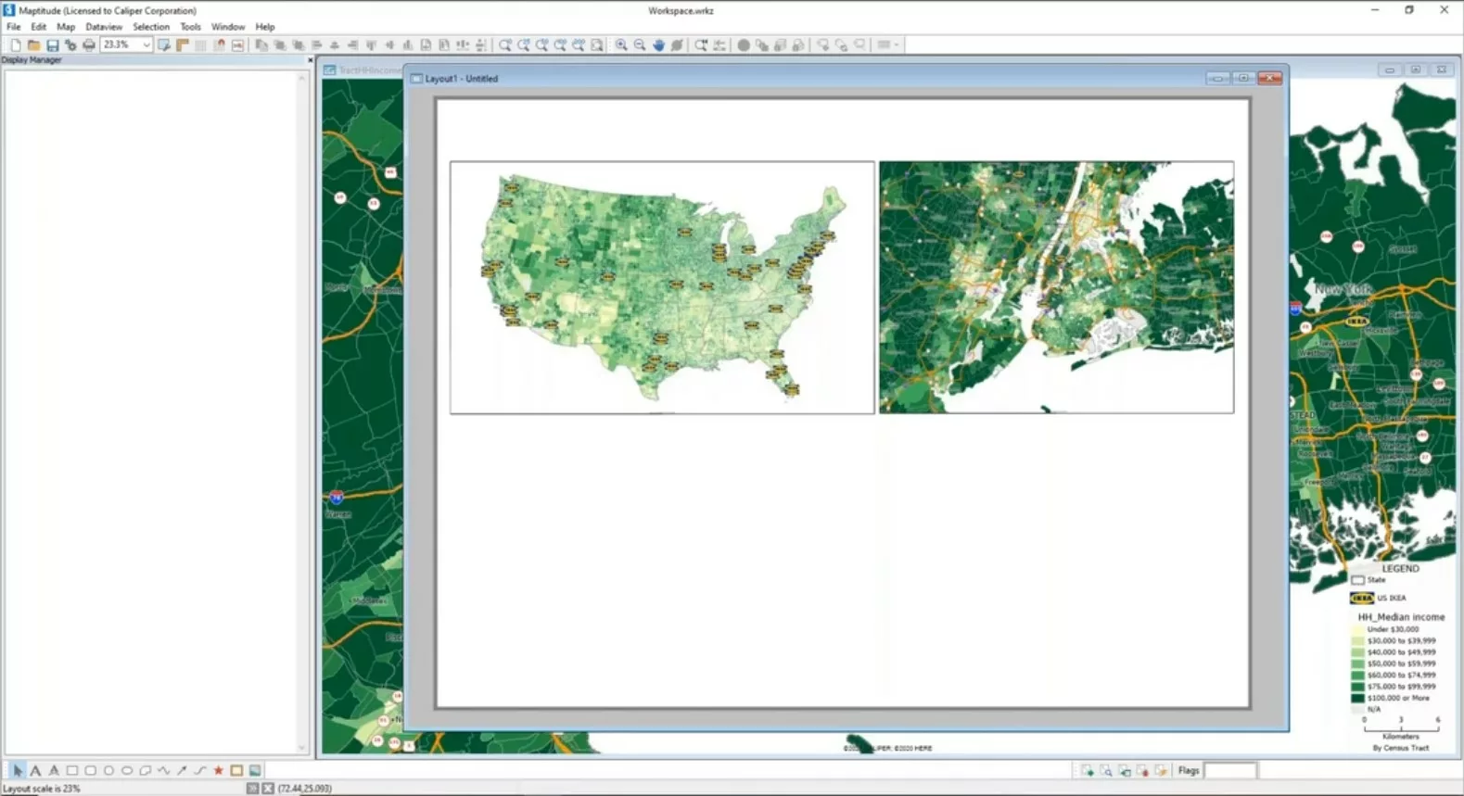Click the New File icon
The image size is (1464, 796).
pos(16,44)
